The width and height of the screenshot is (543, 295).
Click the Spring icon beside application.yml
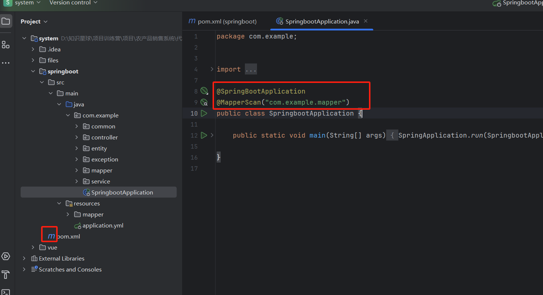(x=77, y=225)
